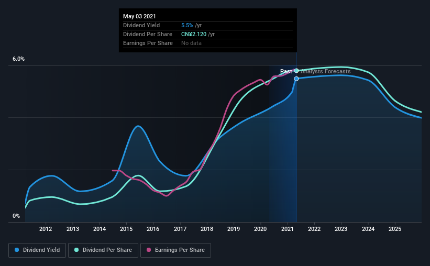Viewport: 430px width, 266px height.
Task: Toggle the Dividend Yield legend button
Action: 37,250
